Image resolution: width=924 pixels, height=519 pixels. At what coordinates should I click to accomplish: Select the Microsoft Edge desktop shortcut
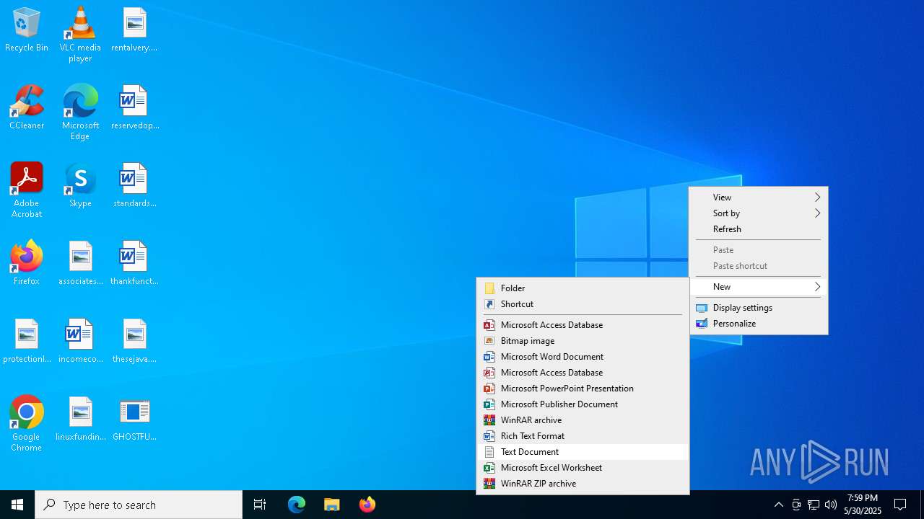click(x=80, y=112)
